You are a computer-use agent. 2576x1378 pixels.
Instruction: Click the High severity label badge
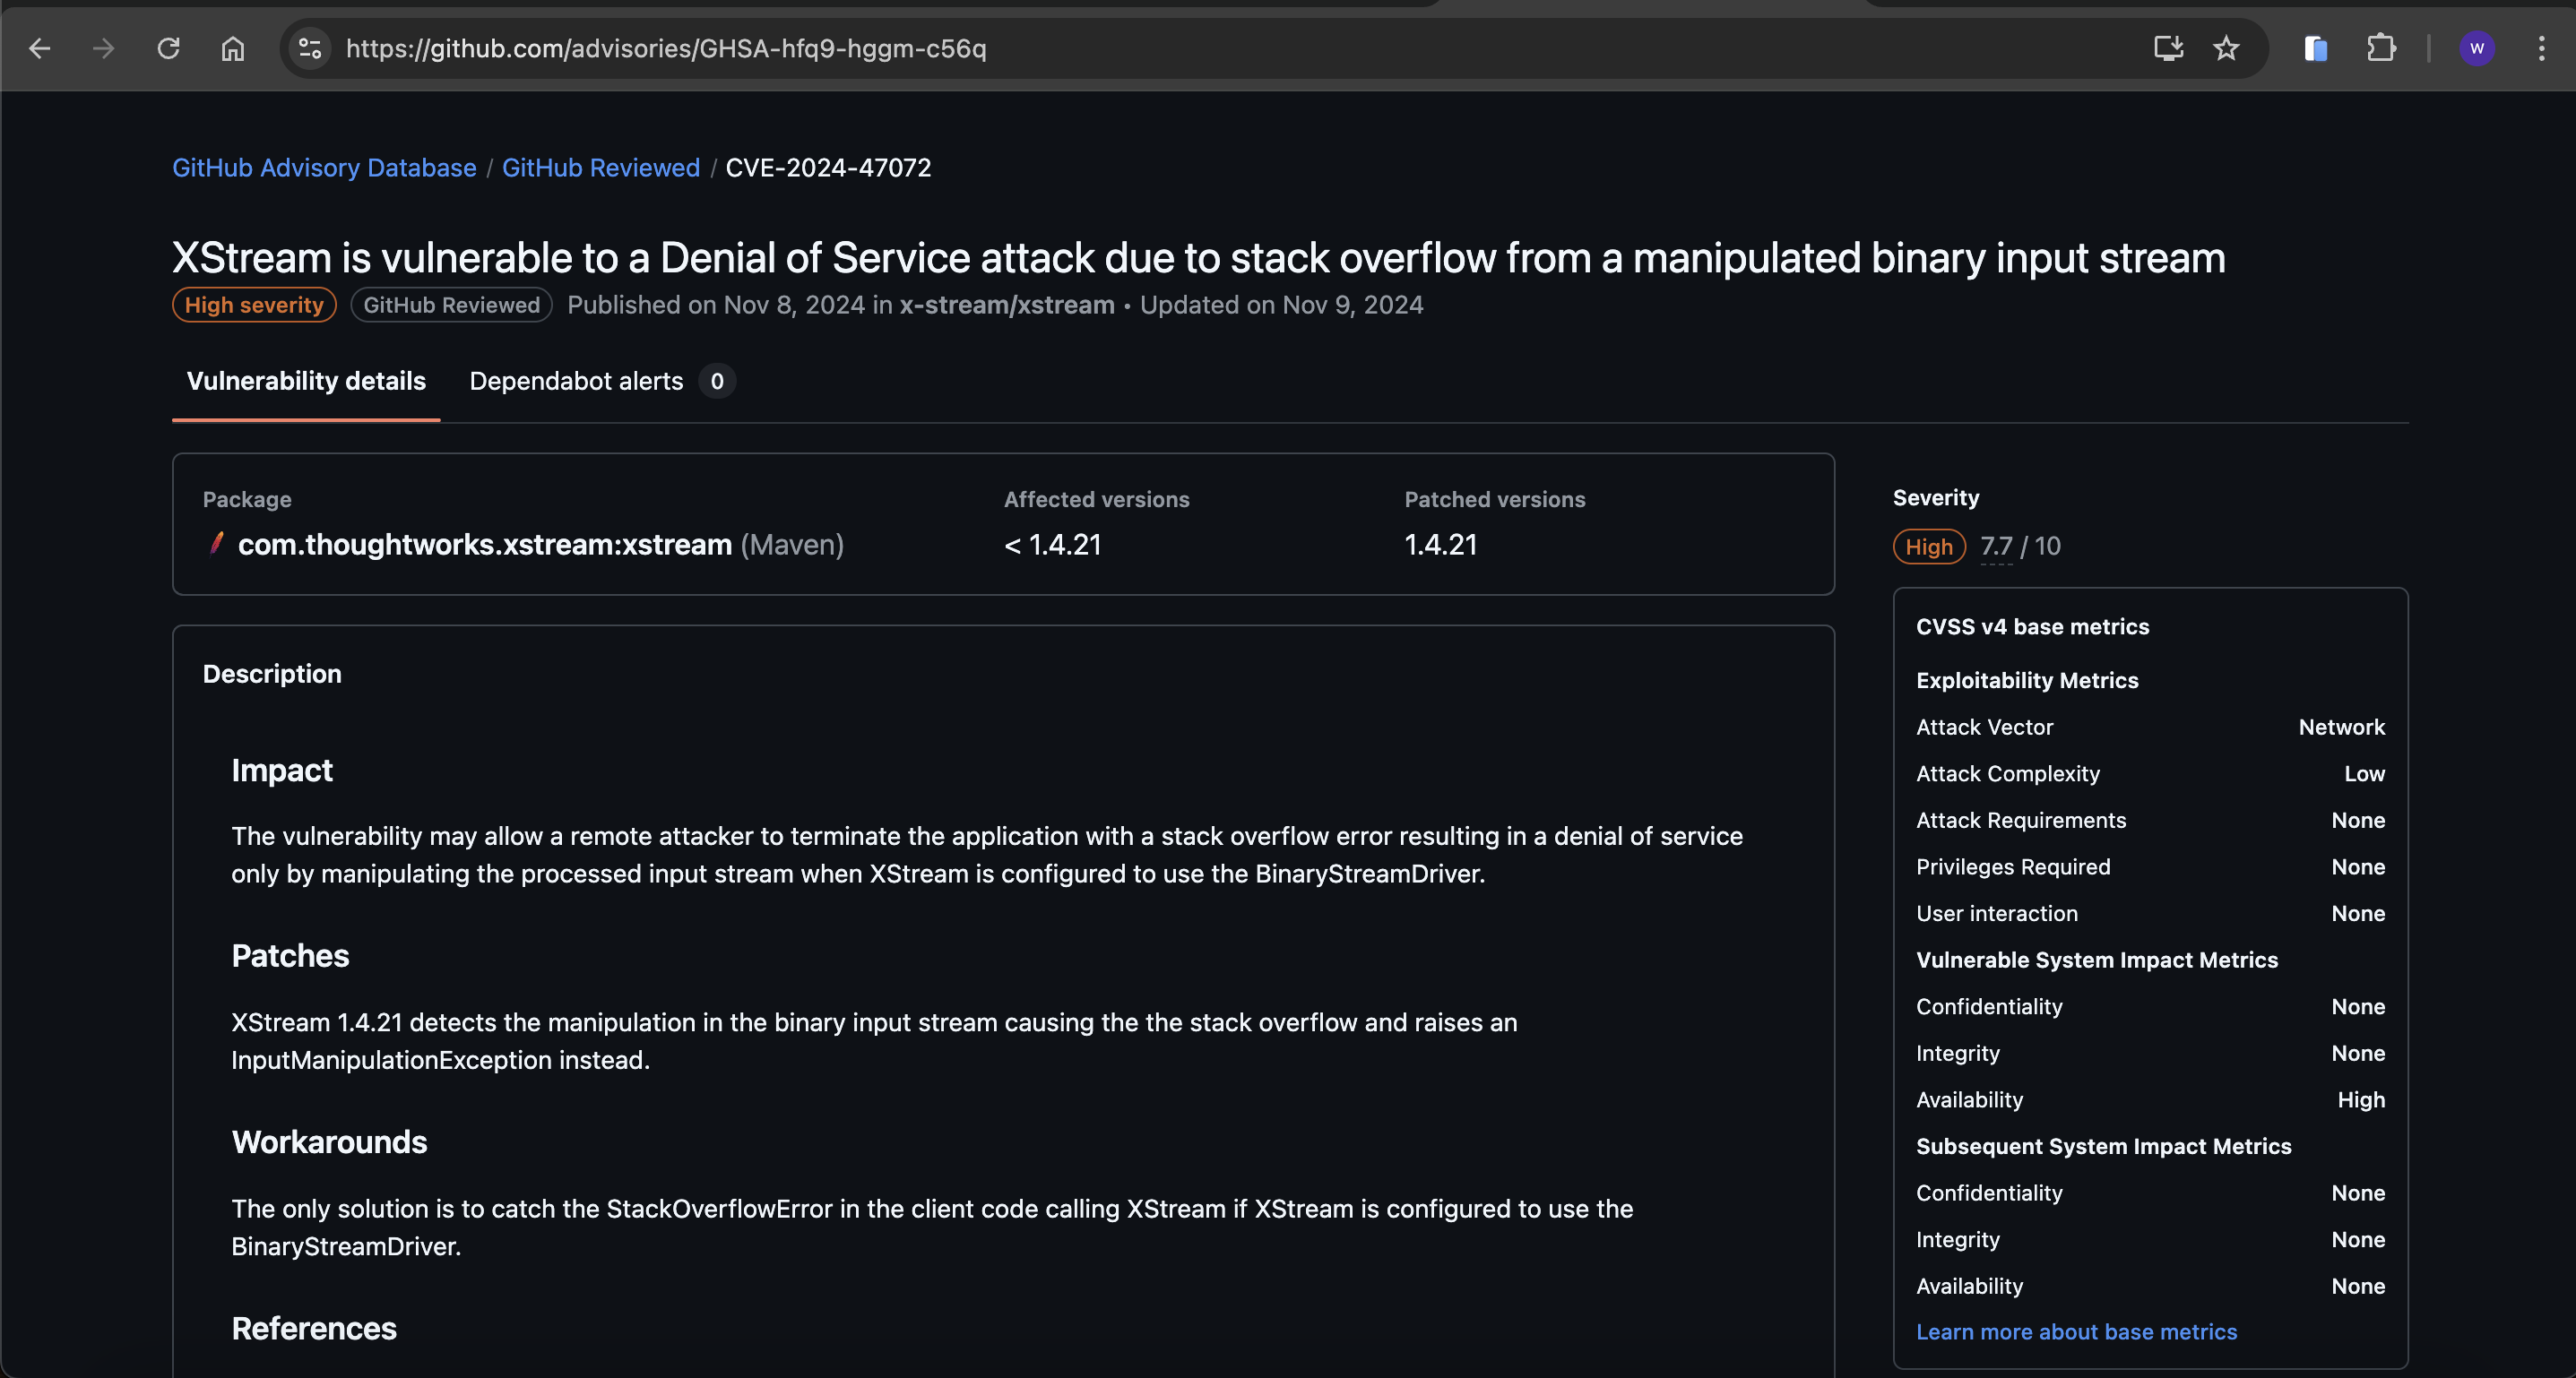(254, 305)
